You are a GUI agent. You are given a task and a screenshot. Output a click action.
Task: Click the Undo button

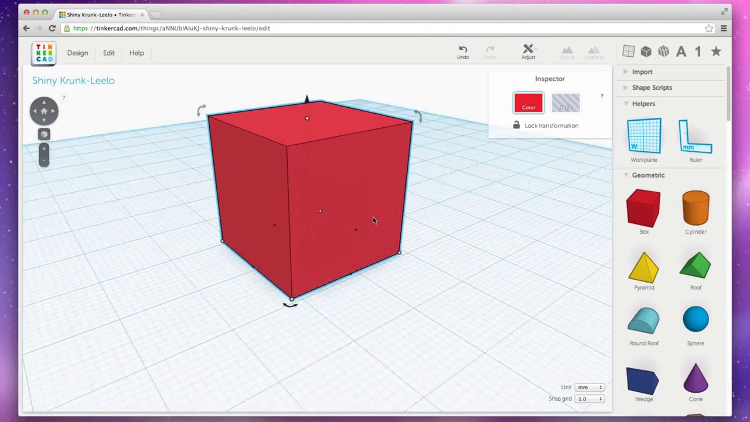tap(463, 52)
